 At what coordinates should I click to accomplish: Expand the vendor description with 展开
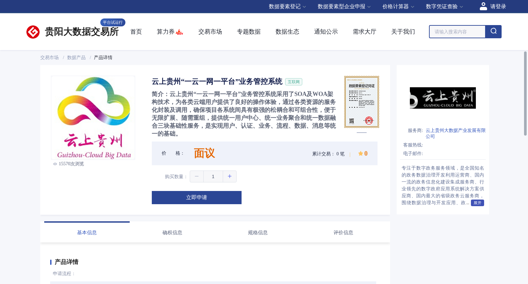[x=478, y=203]
